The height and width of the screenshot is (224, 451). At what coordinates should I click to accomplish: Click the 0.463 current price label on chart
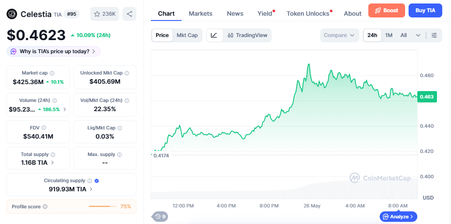(x=427, y=97)
